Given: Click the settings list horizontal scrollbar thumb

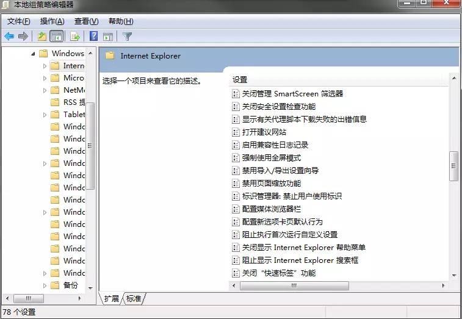Looking at the screenshot, I should 294,285.
